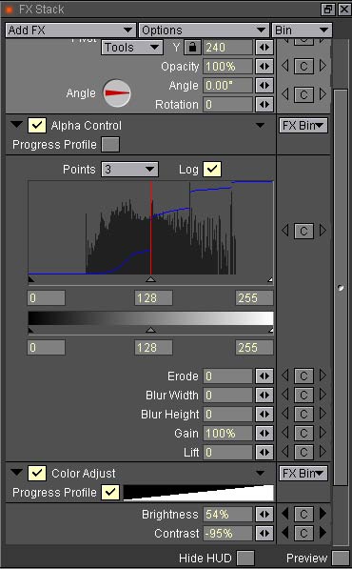Screen dimensions: 352x569
Task: Open the Points dropdown
Action: 129,170
